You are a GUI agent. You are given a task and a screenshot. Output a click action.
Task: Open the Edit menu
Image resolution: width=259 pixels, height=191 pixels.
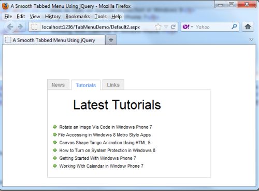click(21, 17)
